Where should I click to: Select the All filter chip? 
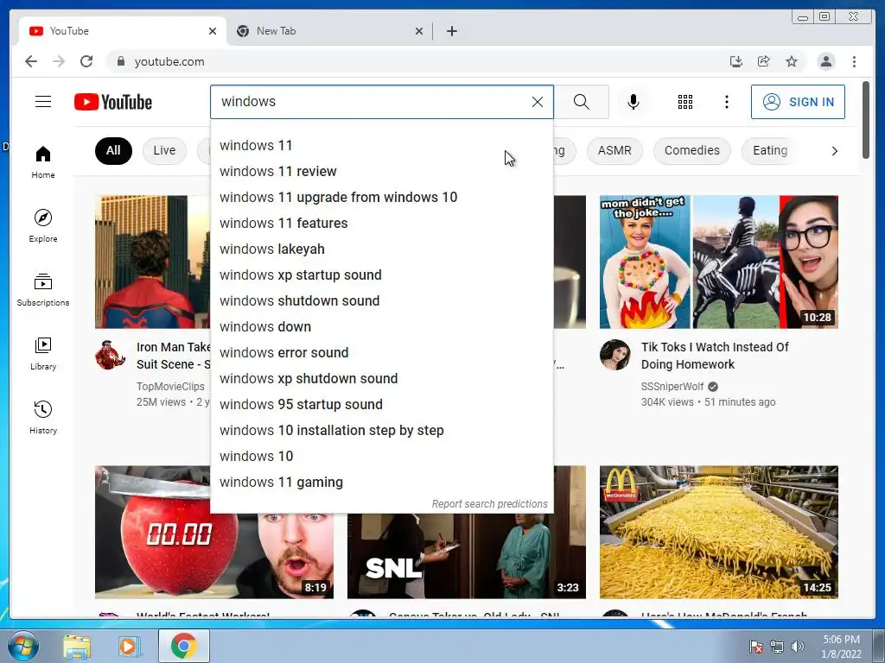[113, 150]
